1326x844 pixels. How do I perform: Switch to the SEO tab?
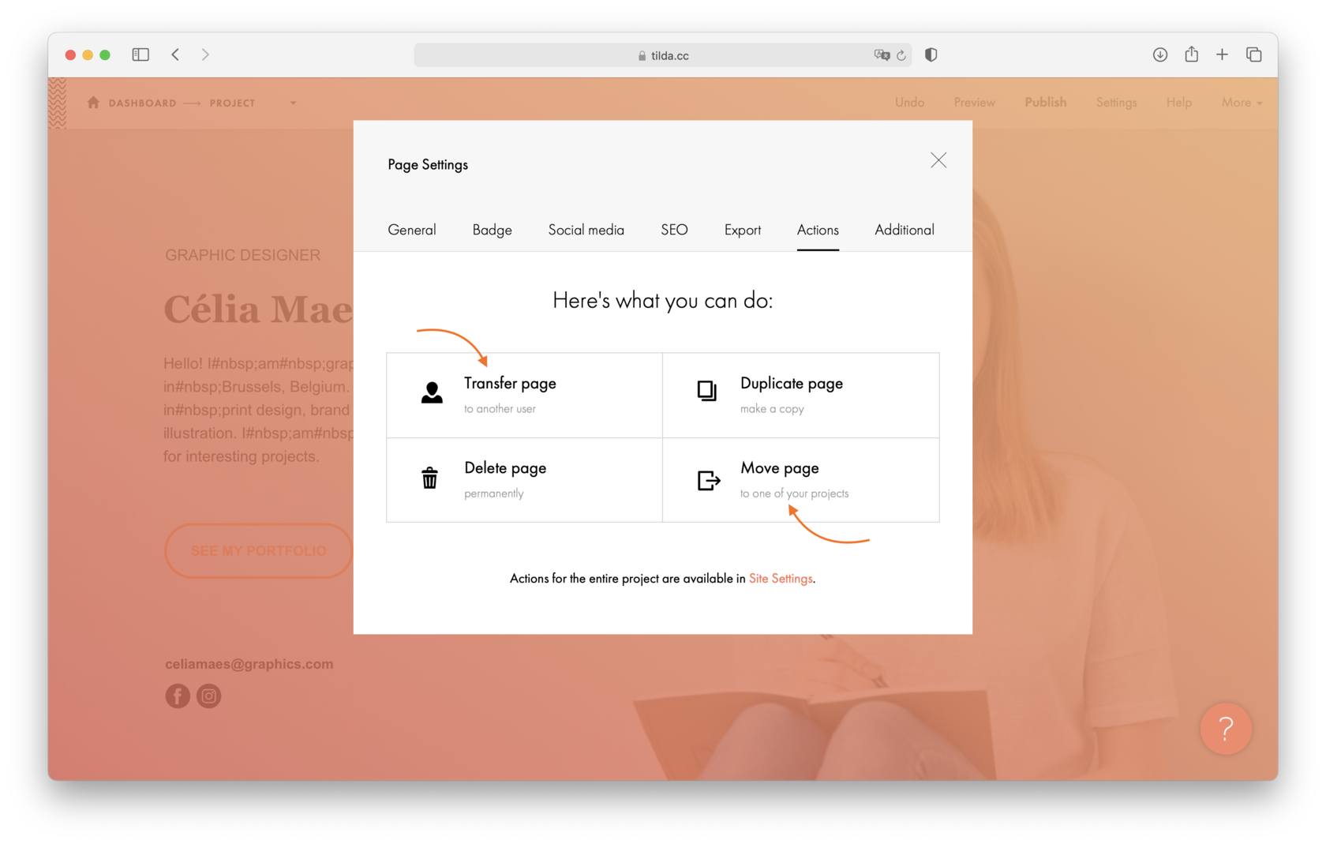click(x=673, y=230)
